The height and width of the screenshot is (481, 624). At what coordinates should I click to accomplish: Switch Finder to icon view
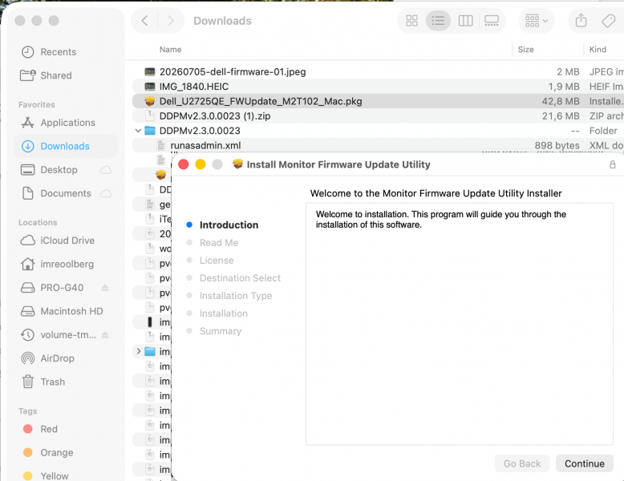click(411, 21)
